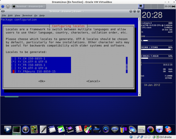Open the toucan stamp mail icon
The height and width of the screenshot is (139, 176).
34,129
